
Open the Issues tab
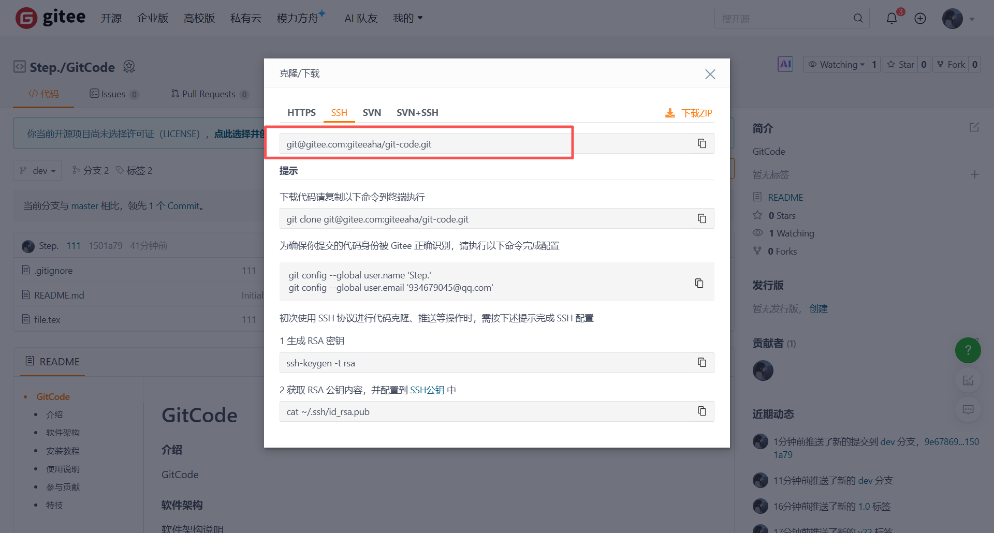114,94
